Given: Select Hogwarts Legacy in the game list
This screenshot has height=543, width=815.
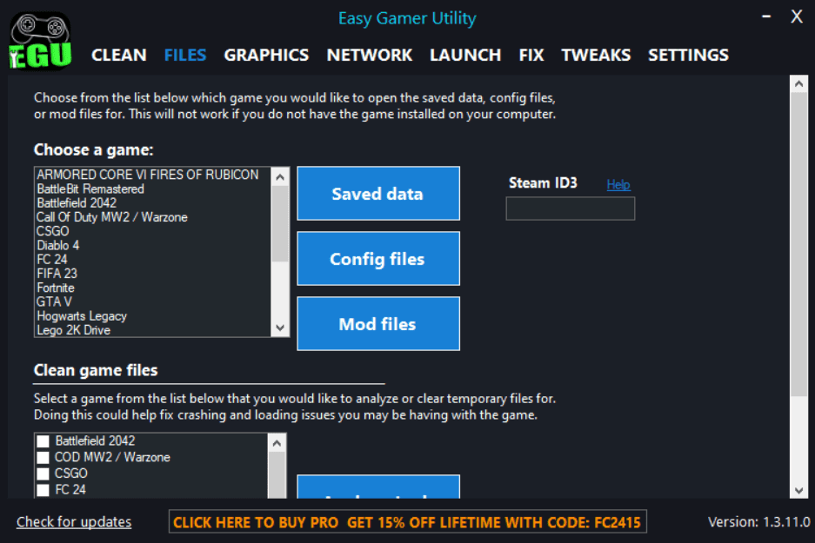Looking at the screenshot, I should [x=153, y=315].
